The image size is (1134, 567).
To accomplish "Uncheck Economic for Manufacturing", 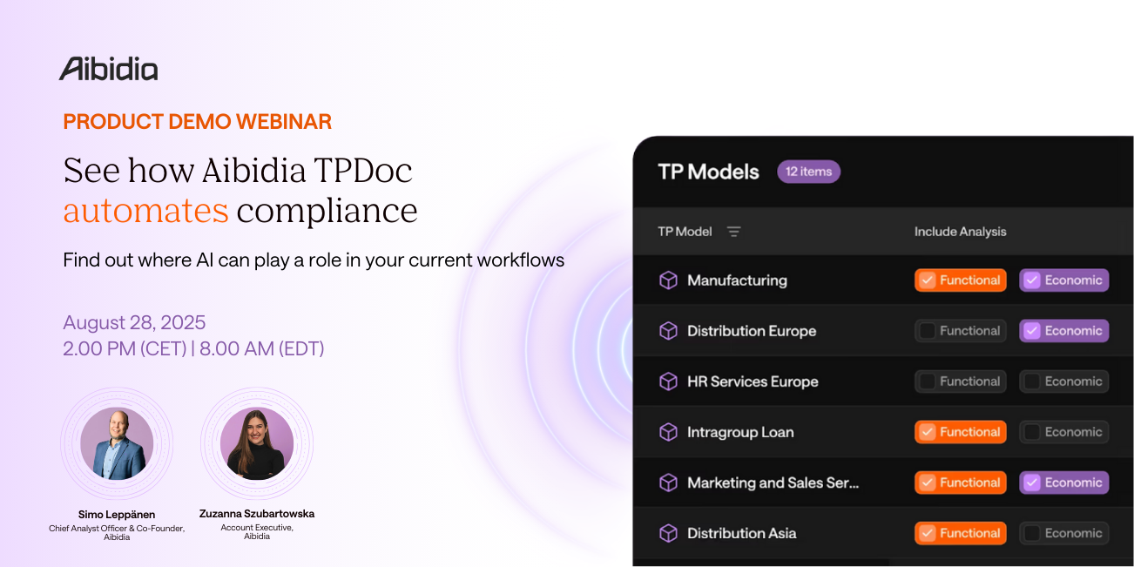I will click(1064, 280).
